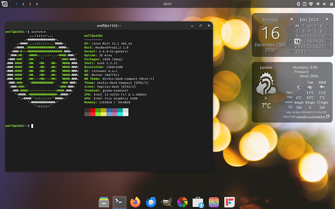Open the www.bbc.co.uk/weather link

click(x=310, y=117)
